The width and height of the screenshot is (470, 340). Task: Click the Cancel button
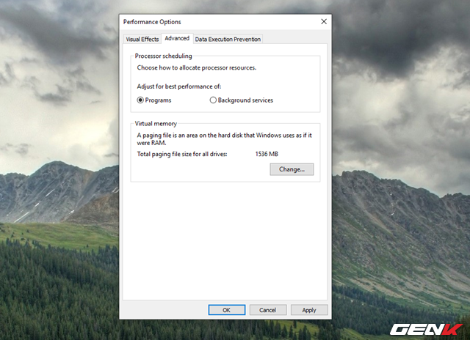click(x=267, y=310)
